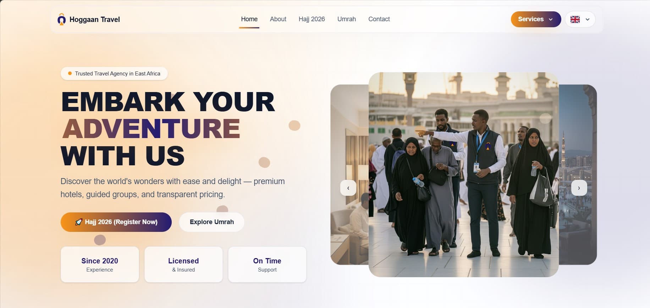Click the UK flag language icon
Viewport: 650px width, 308px height.
coord(575,19)
